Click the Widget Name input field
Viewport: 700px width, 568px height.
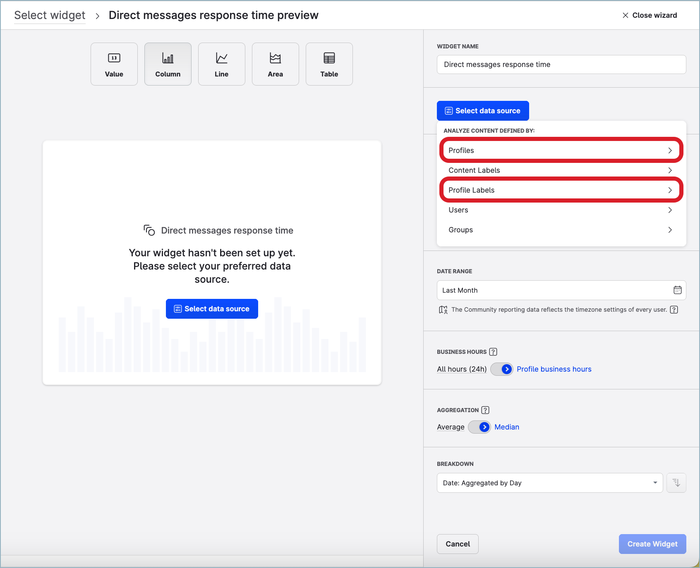click(561, 64)
